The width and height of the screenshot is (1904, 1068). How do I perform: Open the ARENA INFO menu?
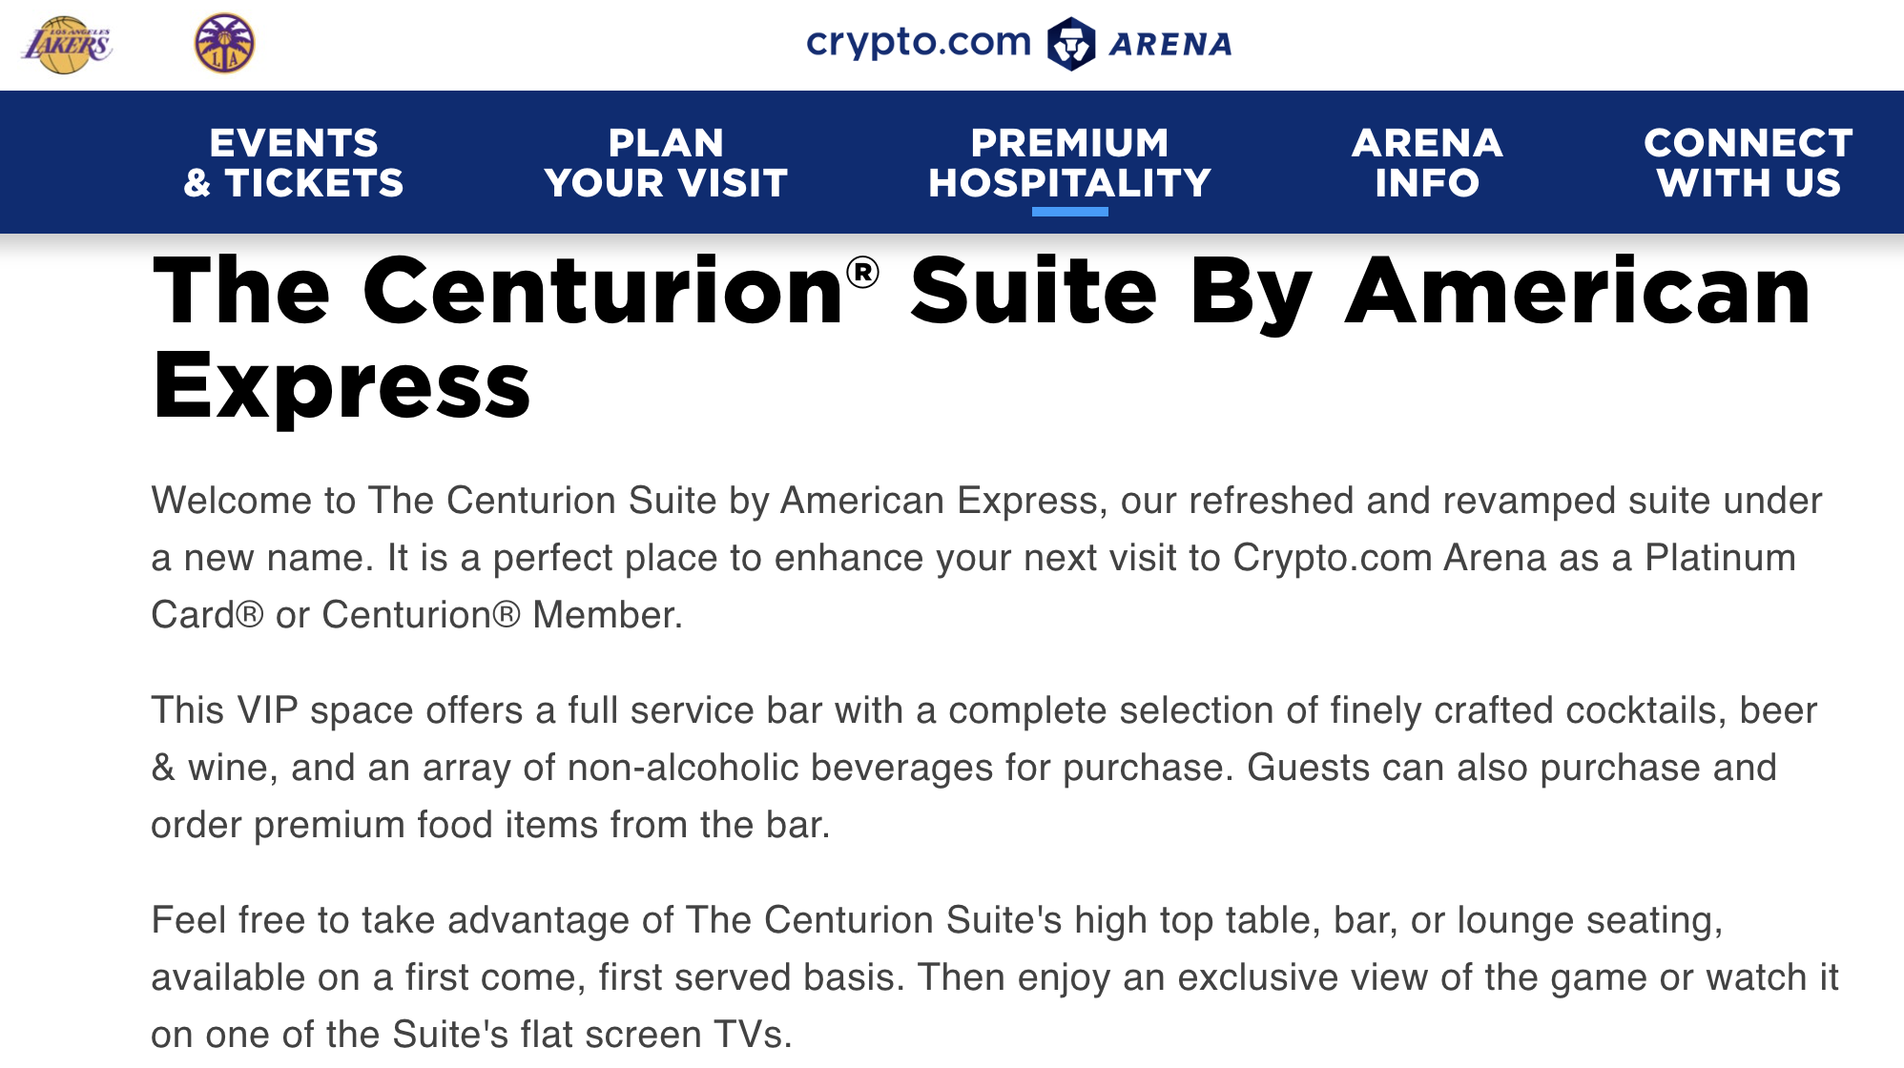[1425, 162]
